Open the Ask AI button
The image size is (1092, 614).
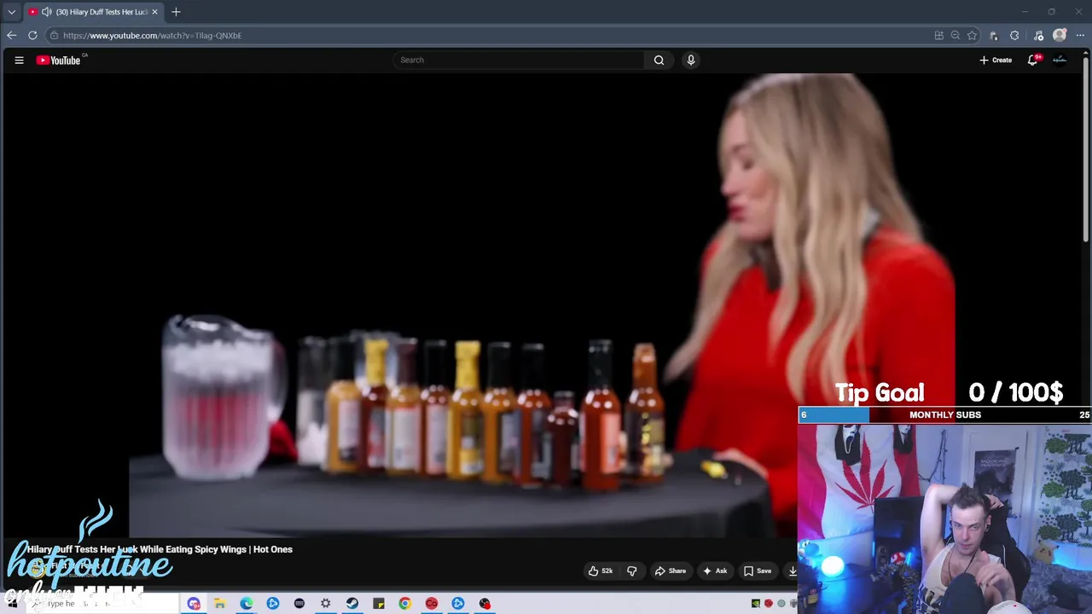tap(715, 571)
